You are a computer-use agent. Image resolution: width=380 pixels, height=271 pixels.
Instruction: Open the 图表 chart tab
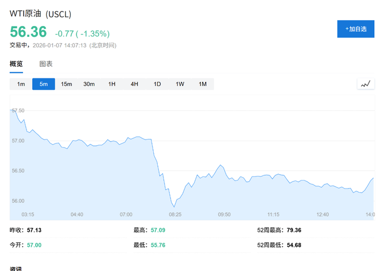pyautogui.click(x=46, y=64)
